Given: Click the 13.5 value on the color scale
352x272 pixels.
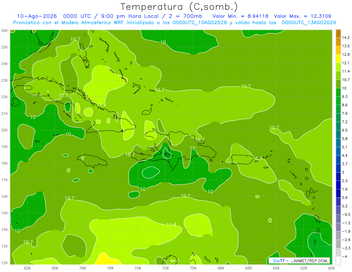Looking at the screenshot, I should [346, 46].
